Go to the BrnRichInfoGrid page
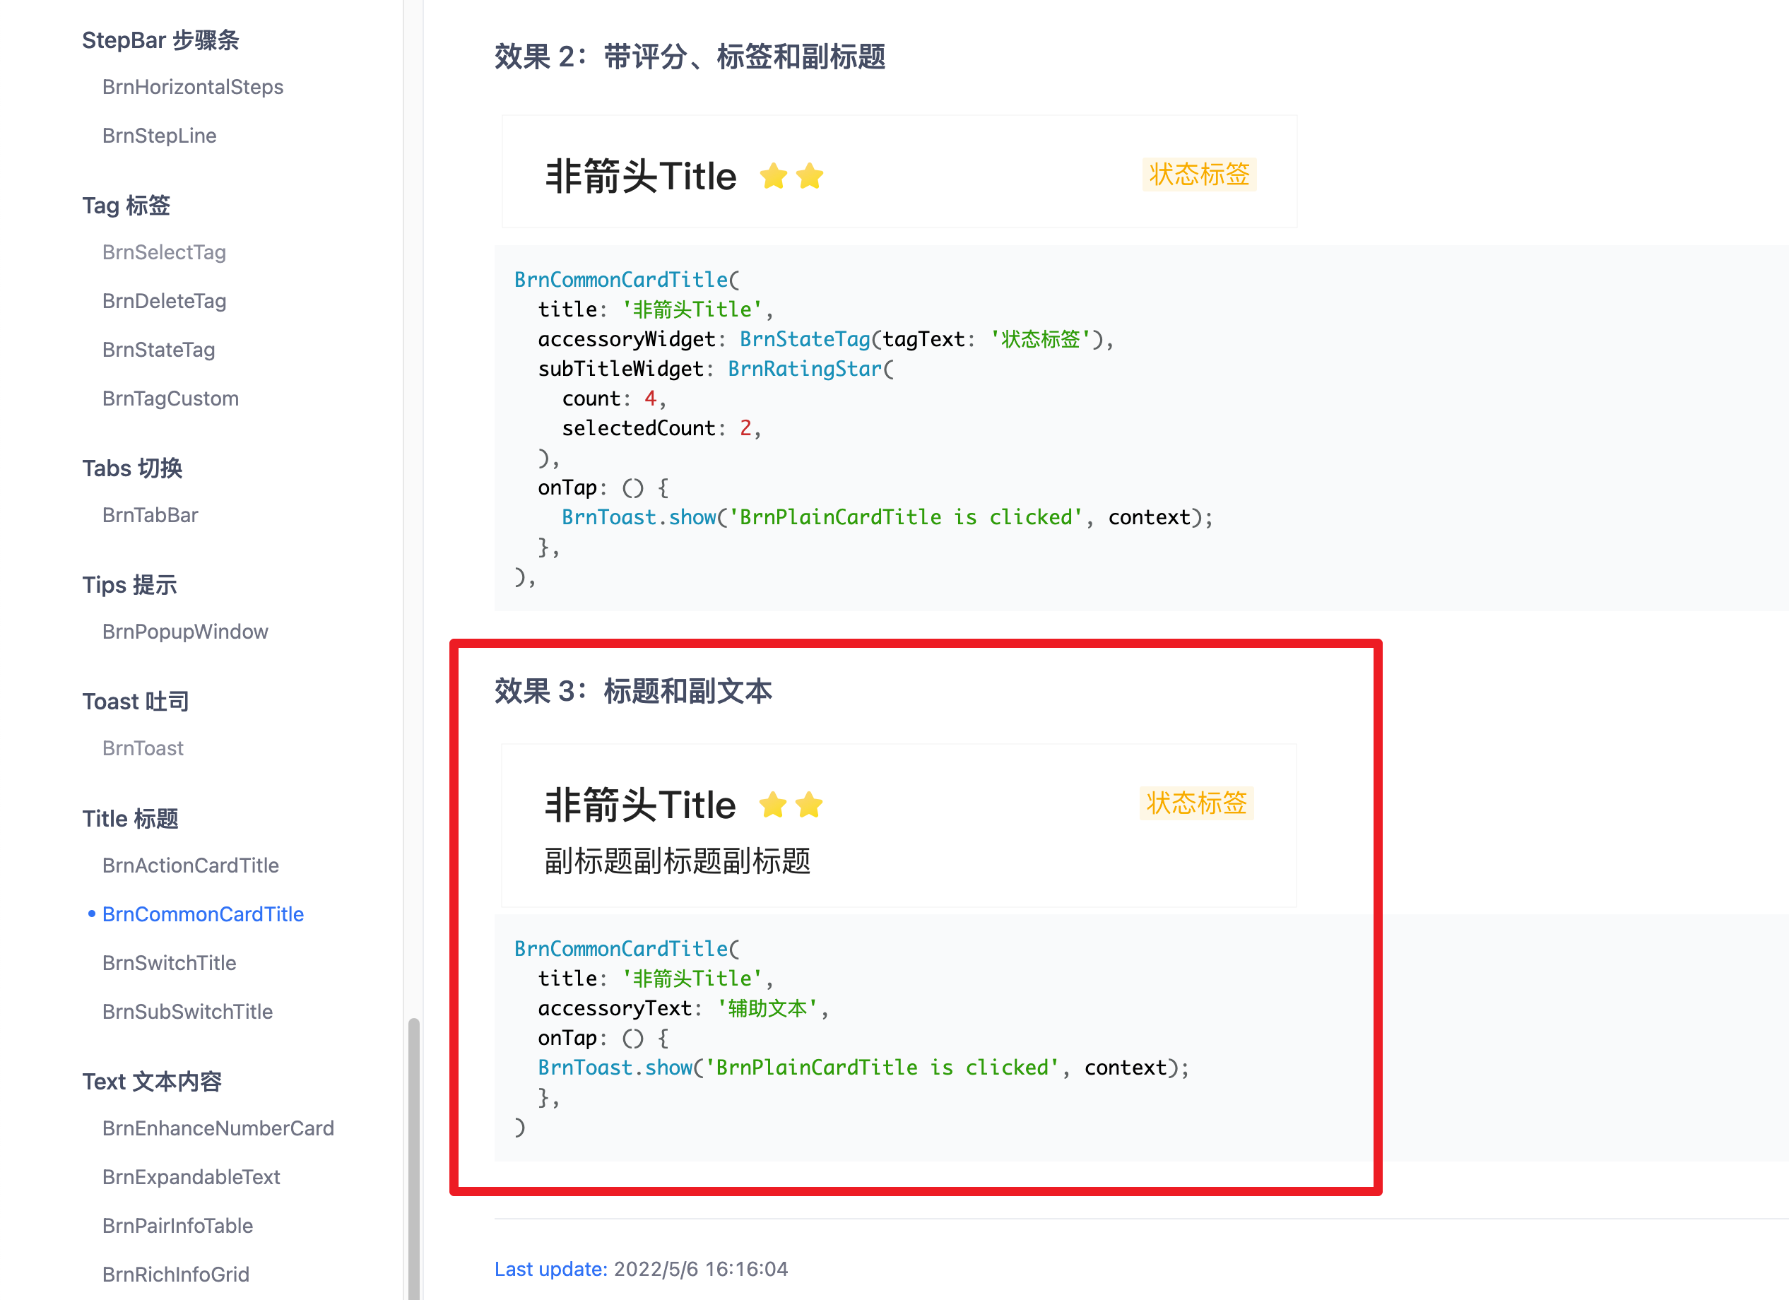1789x1300 pixels. pos(176,1275)
